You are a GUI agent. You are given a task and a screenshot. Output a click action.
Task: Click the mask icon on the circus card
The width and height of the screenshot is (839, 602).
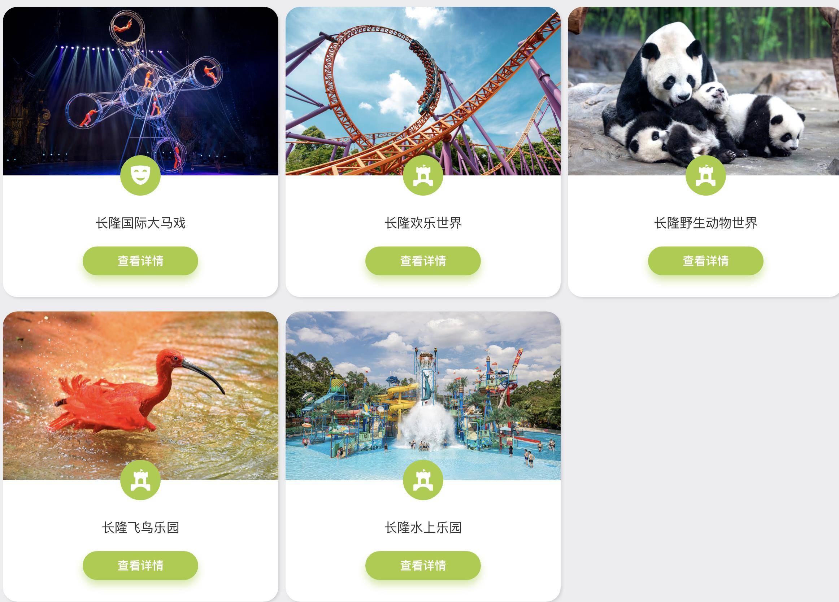click(x=140, y=175)
